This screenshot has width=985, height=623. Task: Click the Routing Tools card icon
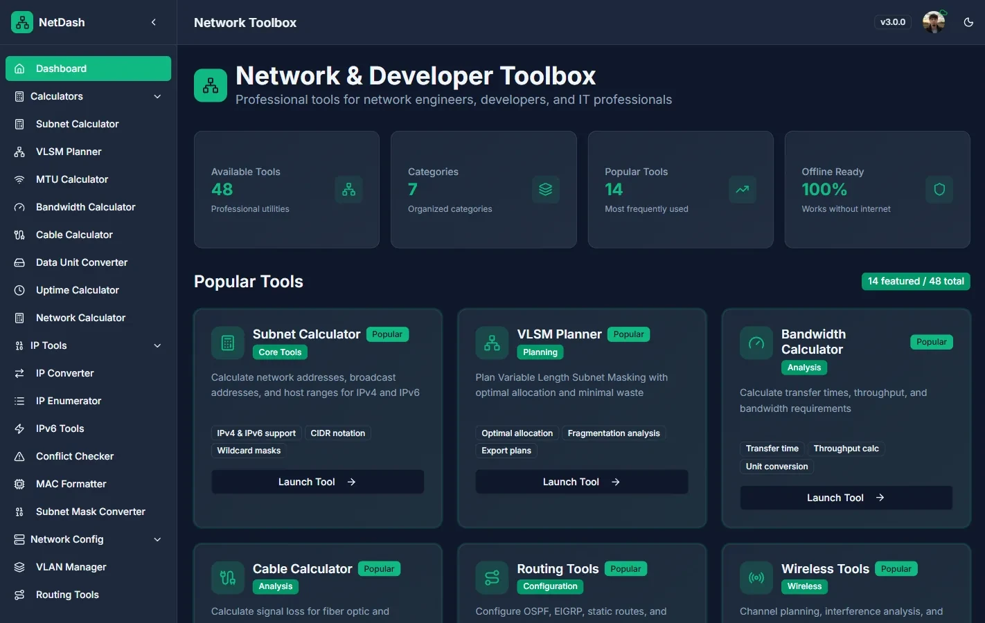point(492,577)
